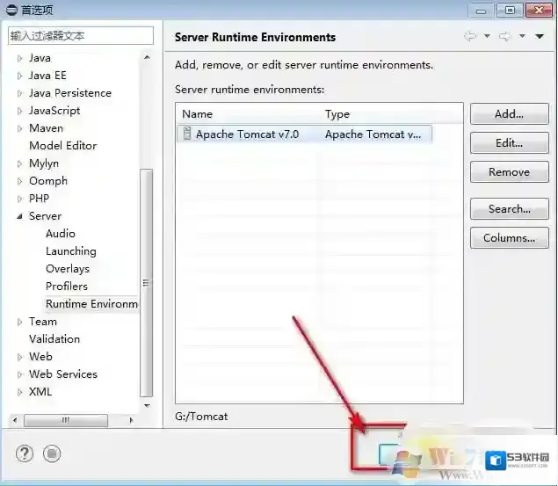Click the back navigation arrow icon

[x=470, y=36]
